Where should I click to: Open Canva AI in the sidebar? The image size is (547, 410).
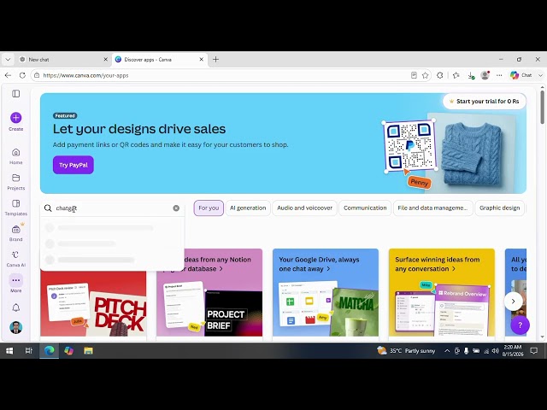[x=16, y=259]
